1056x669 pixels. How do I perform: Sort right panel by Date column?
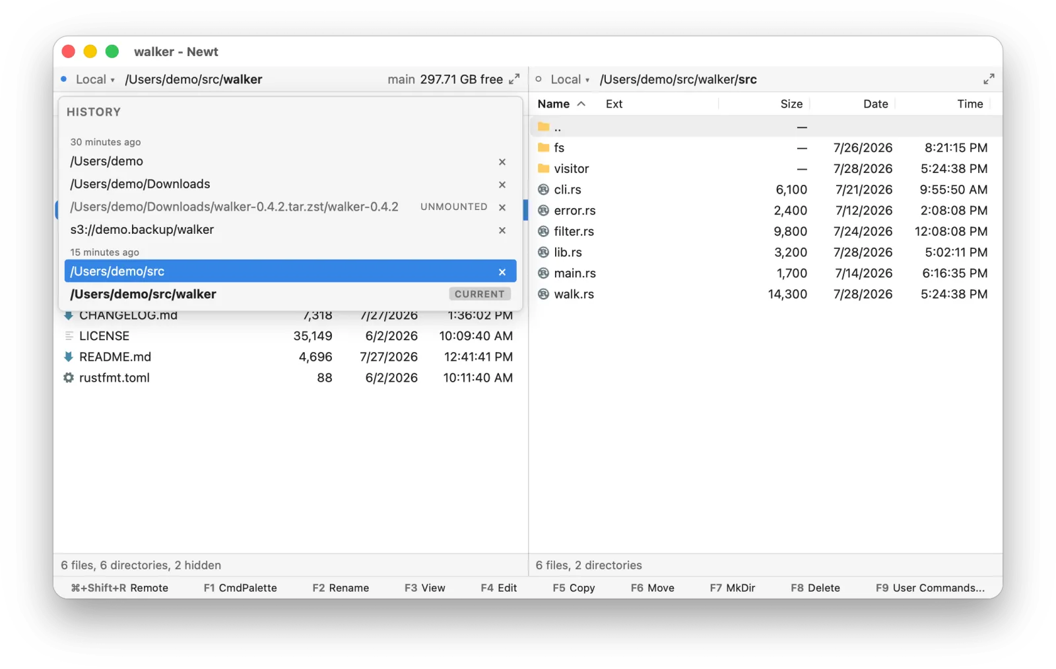tap(876, 104)
